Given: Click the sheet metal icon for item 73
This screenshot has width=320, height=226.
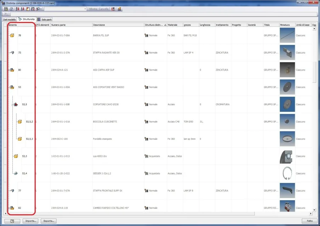Looking at the screenshot, I should (x=12, y=53).
